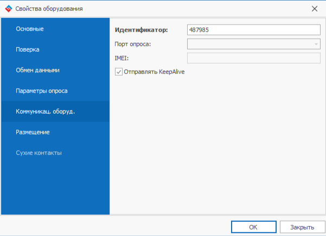Click the application logo in title bar
Viewport: 326px width, 236px height.
point(8,8)
